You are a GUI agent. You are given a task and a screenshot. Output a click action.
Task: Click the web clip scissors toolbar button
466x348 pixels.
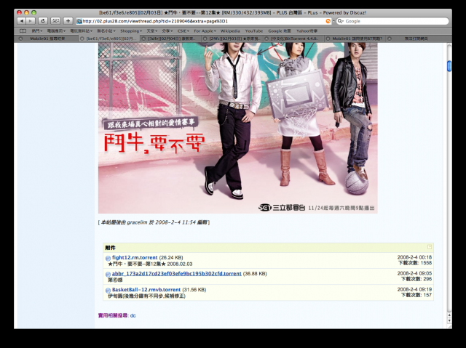click(55, 21)
